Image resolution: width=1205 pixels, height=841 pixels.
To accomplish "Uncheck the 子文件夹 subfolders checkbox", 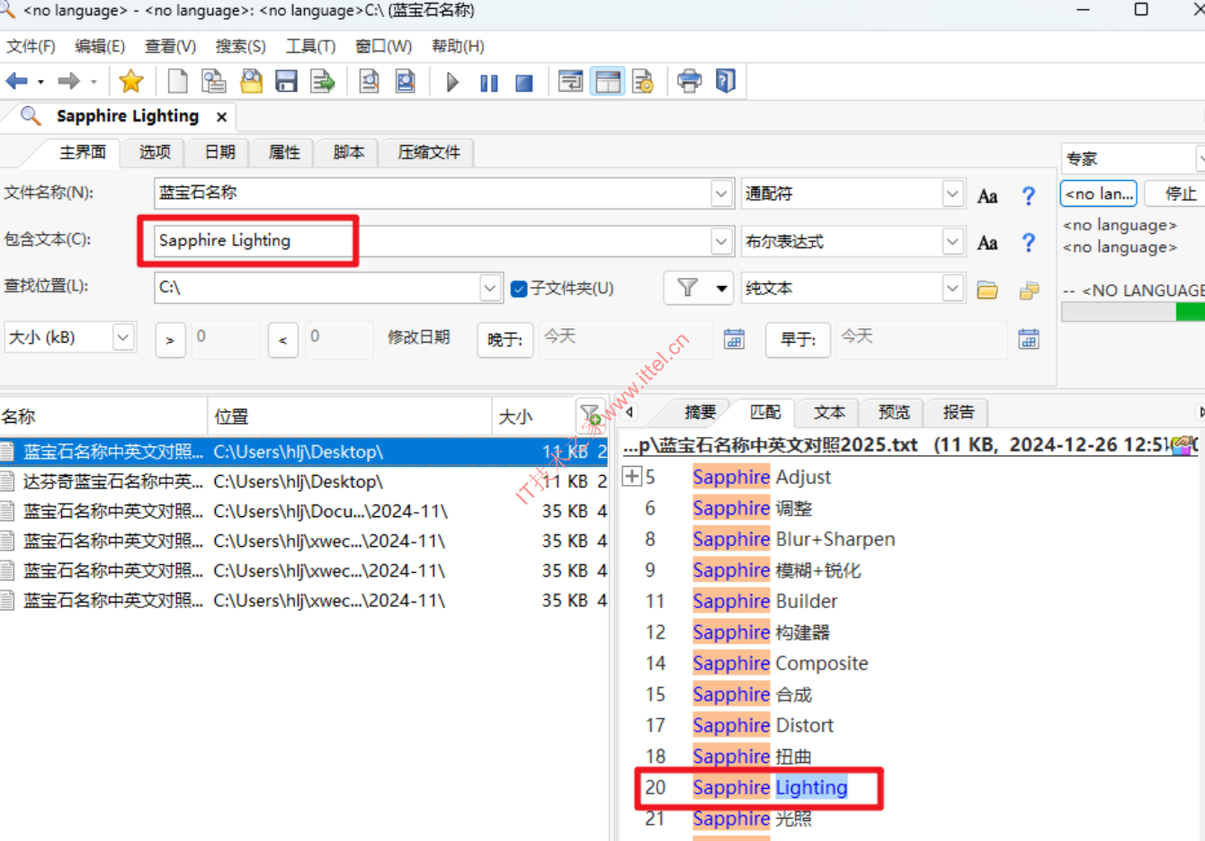I will tap(519, 289).
